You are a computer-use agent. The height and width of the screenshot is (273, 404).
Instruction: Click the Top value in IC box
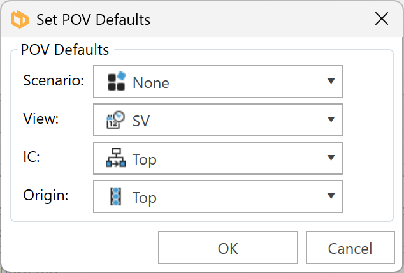coord(144,159)
